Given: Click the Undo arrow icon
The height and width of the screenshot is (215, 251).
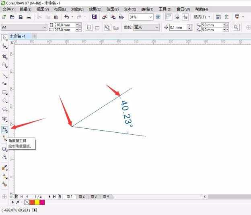Looking at the screenshot, I should click(x=66, y=17).
